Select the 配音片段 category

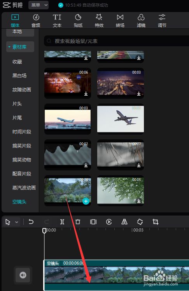click(x=21, y=174)
